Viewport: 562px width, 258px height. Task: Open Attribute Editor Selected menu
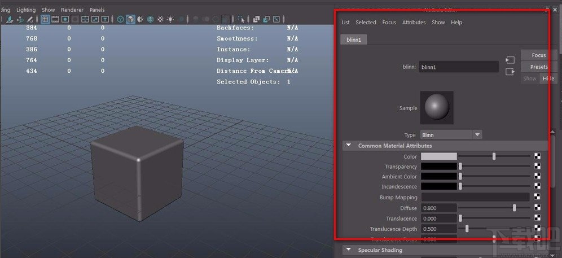tap(366, 22)
